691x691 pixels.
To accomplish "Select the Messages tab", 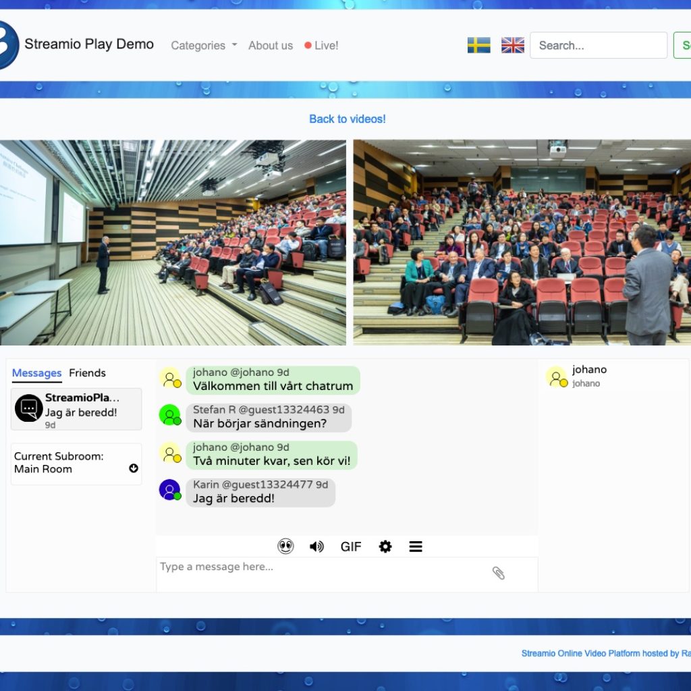I will pos(36,372).
